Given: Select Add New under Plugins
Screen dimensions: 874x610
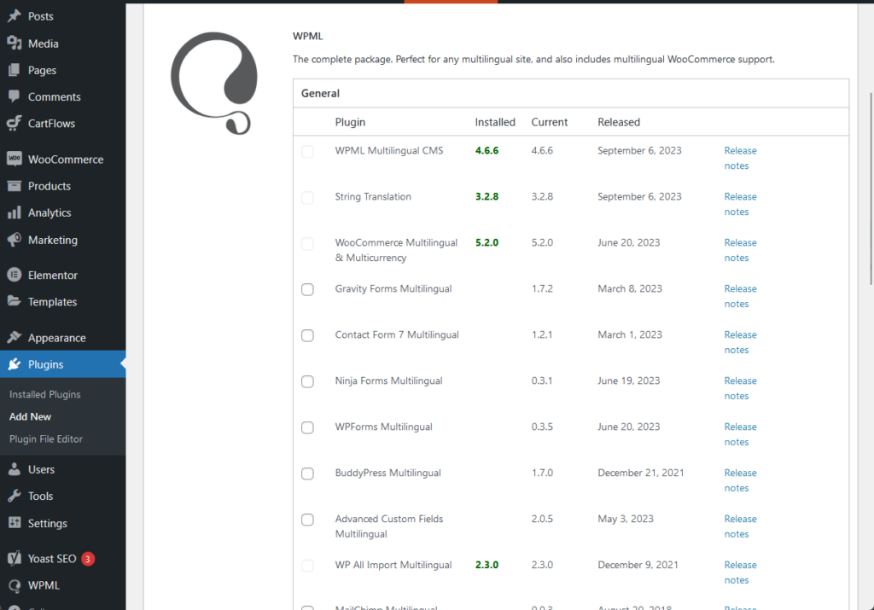Looking at the screenshot, I should pyautogui.click(x=30, y=416).
